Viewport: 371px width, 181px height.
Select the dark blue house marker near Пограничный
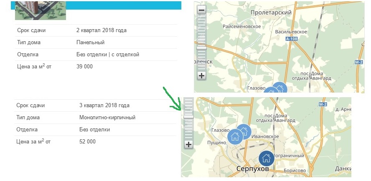click(267, 158)
